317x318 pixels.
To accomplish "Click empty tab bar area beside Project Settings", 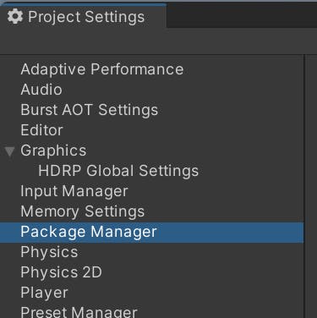I will click(242, 15).
